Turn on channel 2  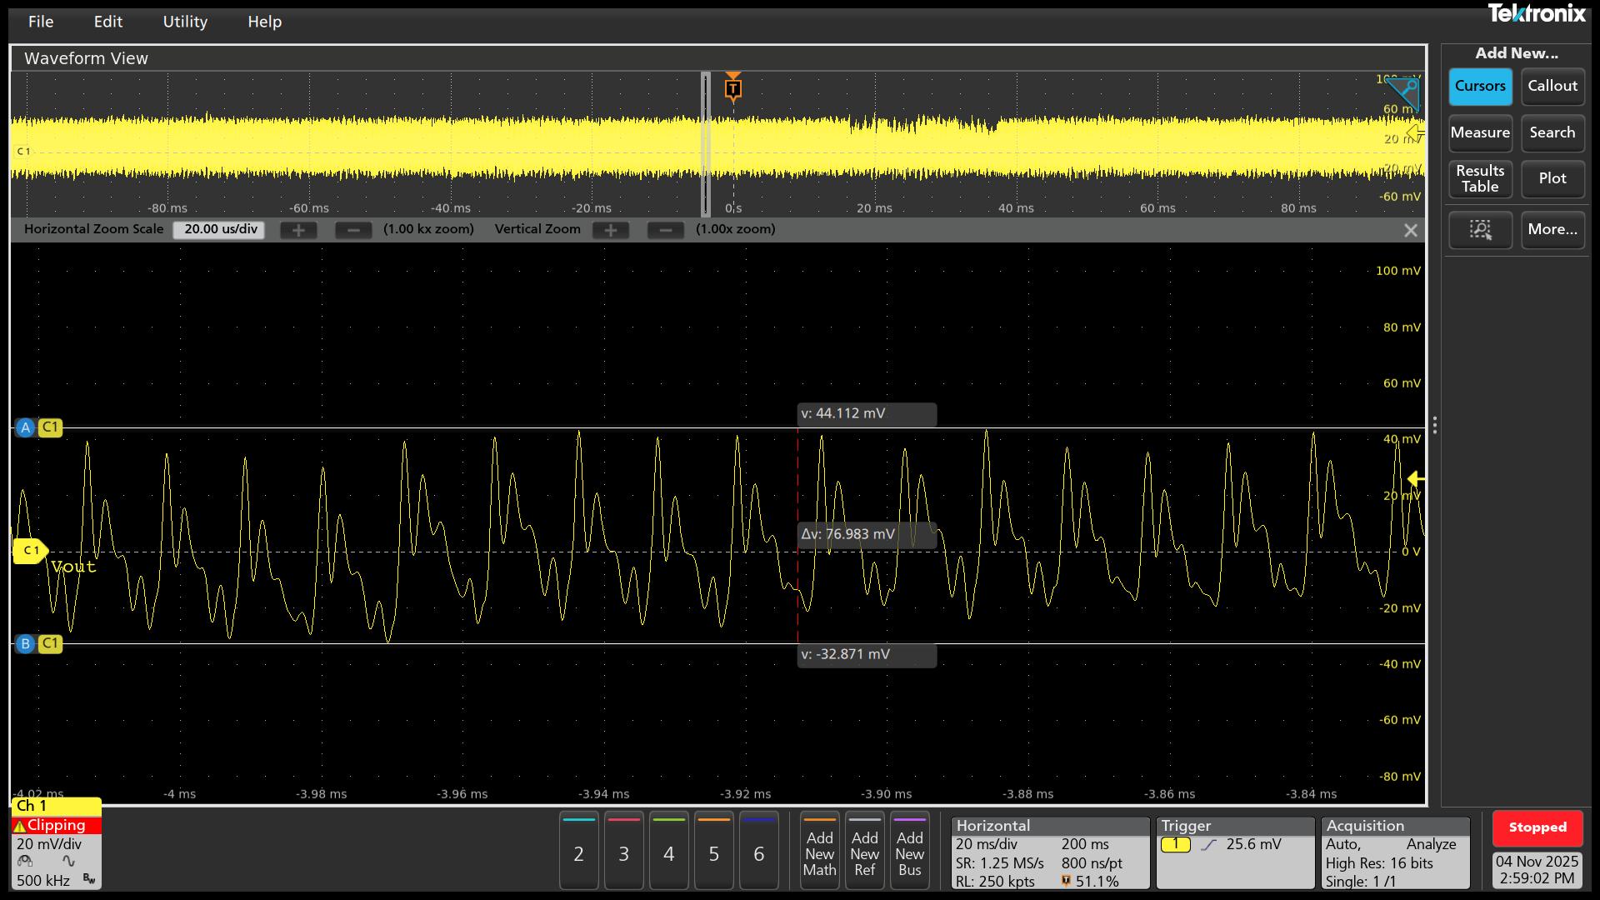pos(578,852)
